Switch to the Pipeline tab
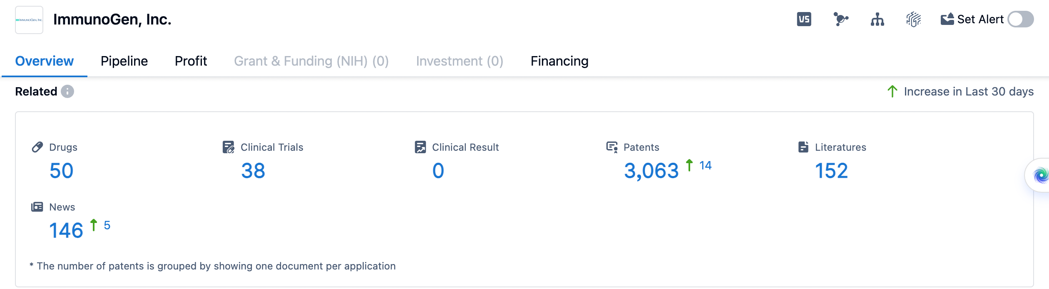The height and width of the screenshot is (289, 1049). 124,61
